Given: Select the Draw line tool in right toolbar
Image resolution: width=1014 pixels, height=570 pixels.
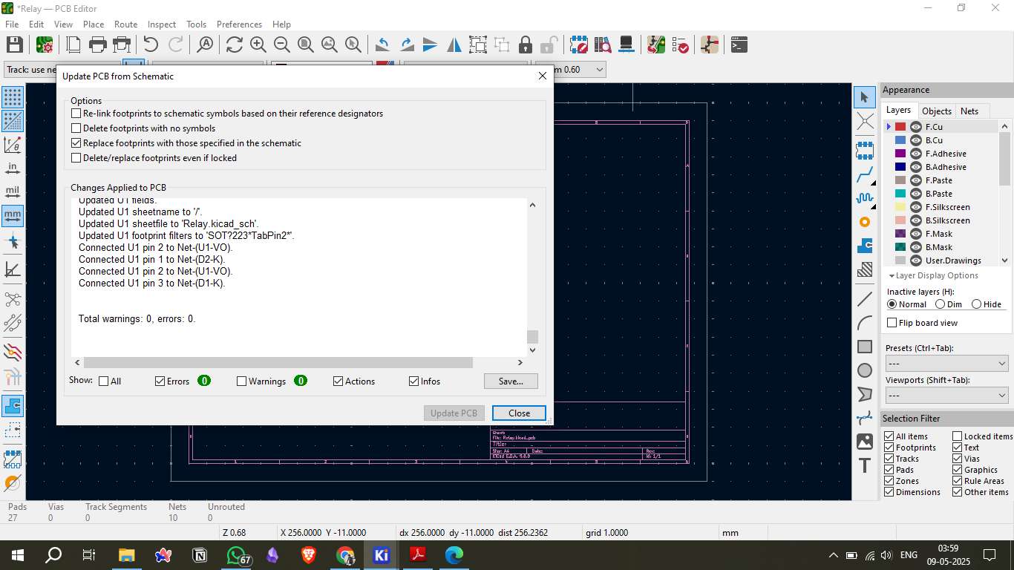Looking at the screenshot, I should 865,299.
